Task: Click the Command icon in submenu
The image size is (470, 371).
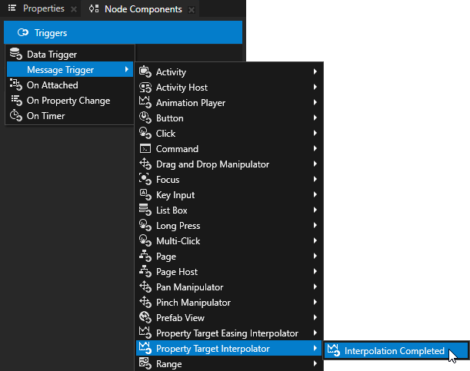Action: pos(145,149)
